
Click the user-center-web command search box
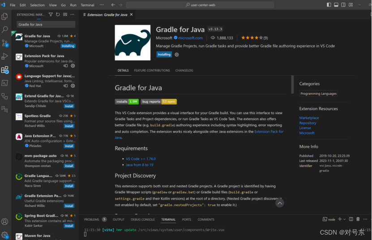200,5
